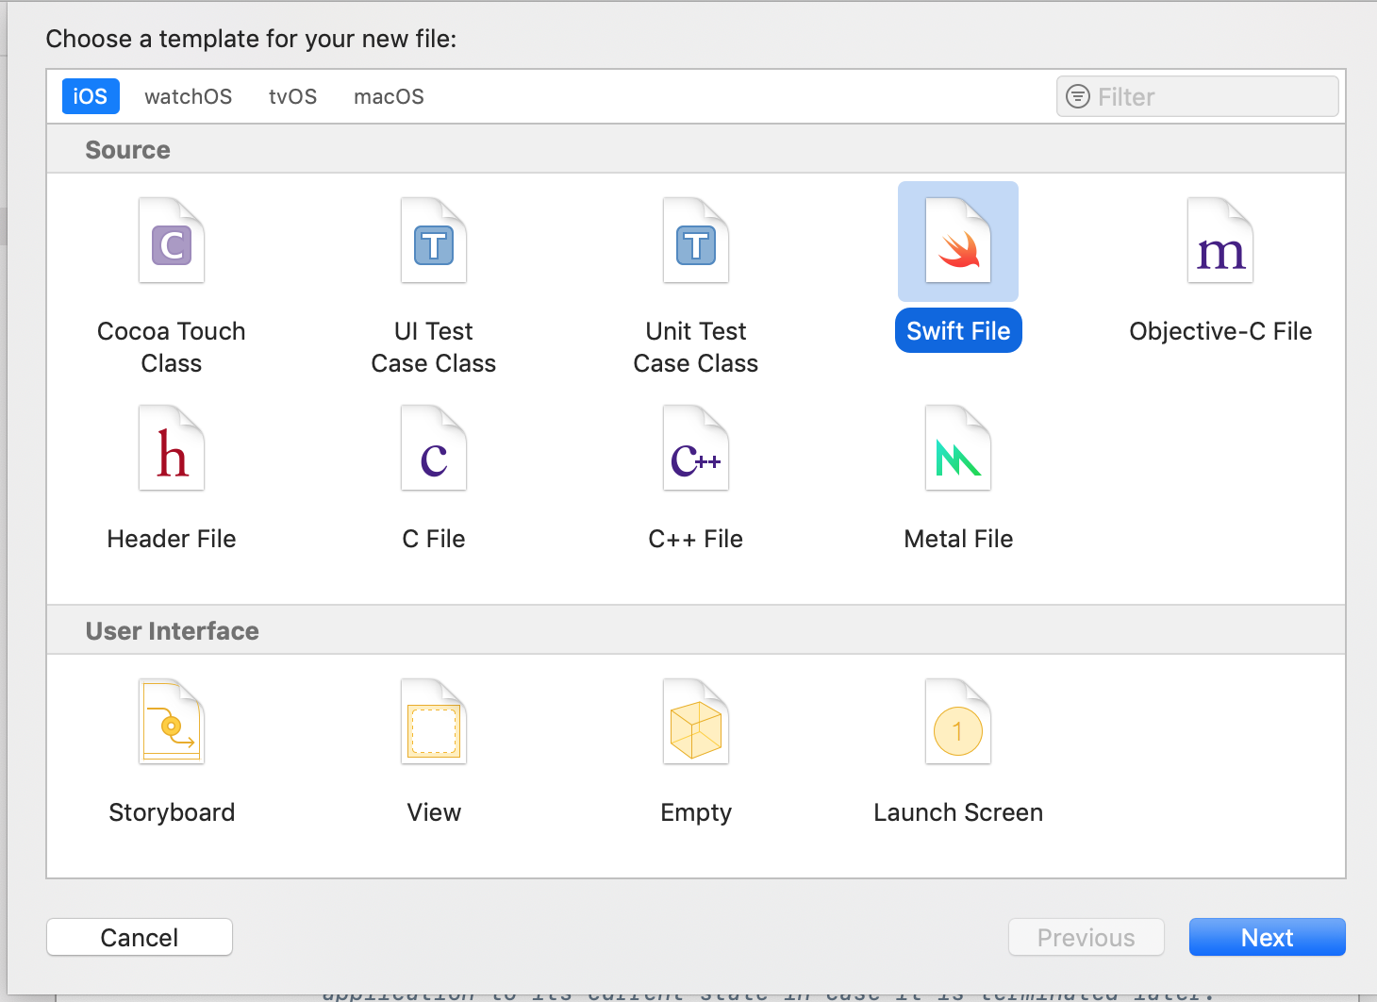Click the Cancel button
The width and height of the screenshot is (1377, 1002).
click(140, 937)
